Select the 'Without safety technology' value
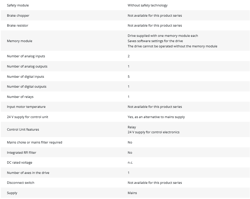The height and width of the screenshot is (199, 250). pos(147,5)
